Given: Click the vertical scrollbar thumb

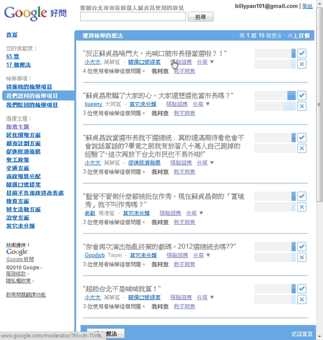Looking at the screenshot, I should click(319, 105).
